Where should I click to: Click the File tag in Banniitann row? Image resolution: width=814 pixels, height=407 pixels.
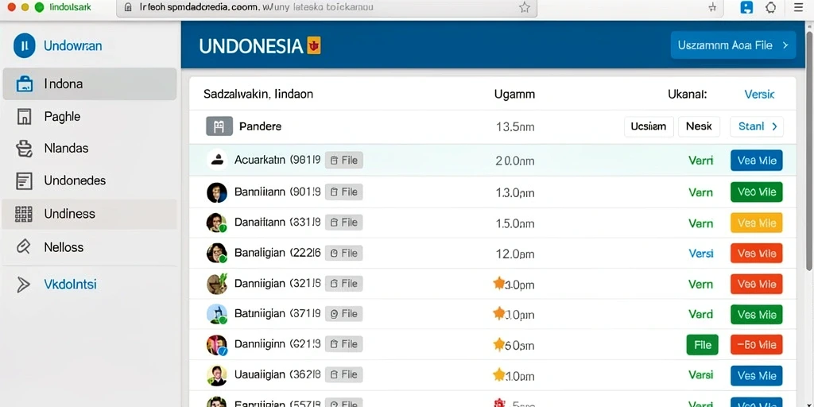(343, 192)
